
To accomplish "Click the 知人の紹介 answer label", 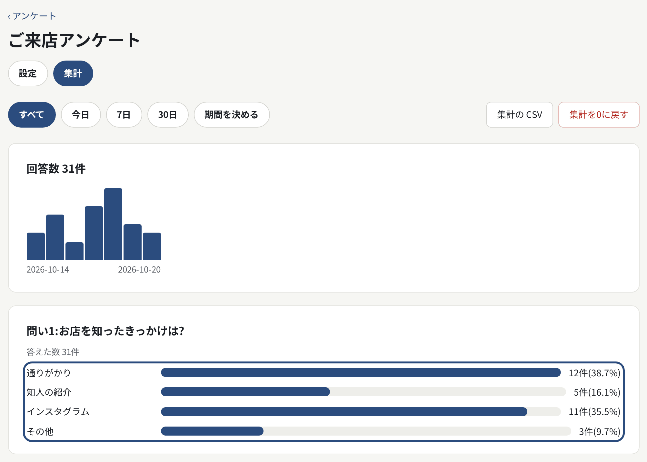I will [x=49, y=392].
